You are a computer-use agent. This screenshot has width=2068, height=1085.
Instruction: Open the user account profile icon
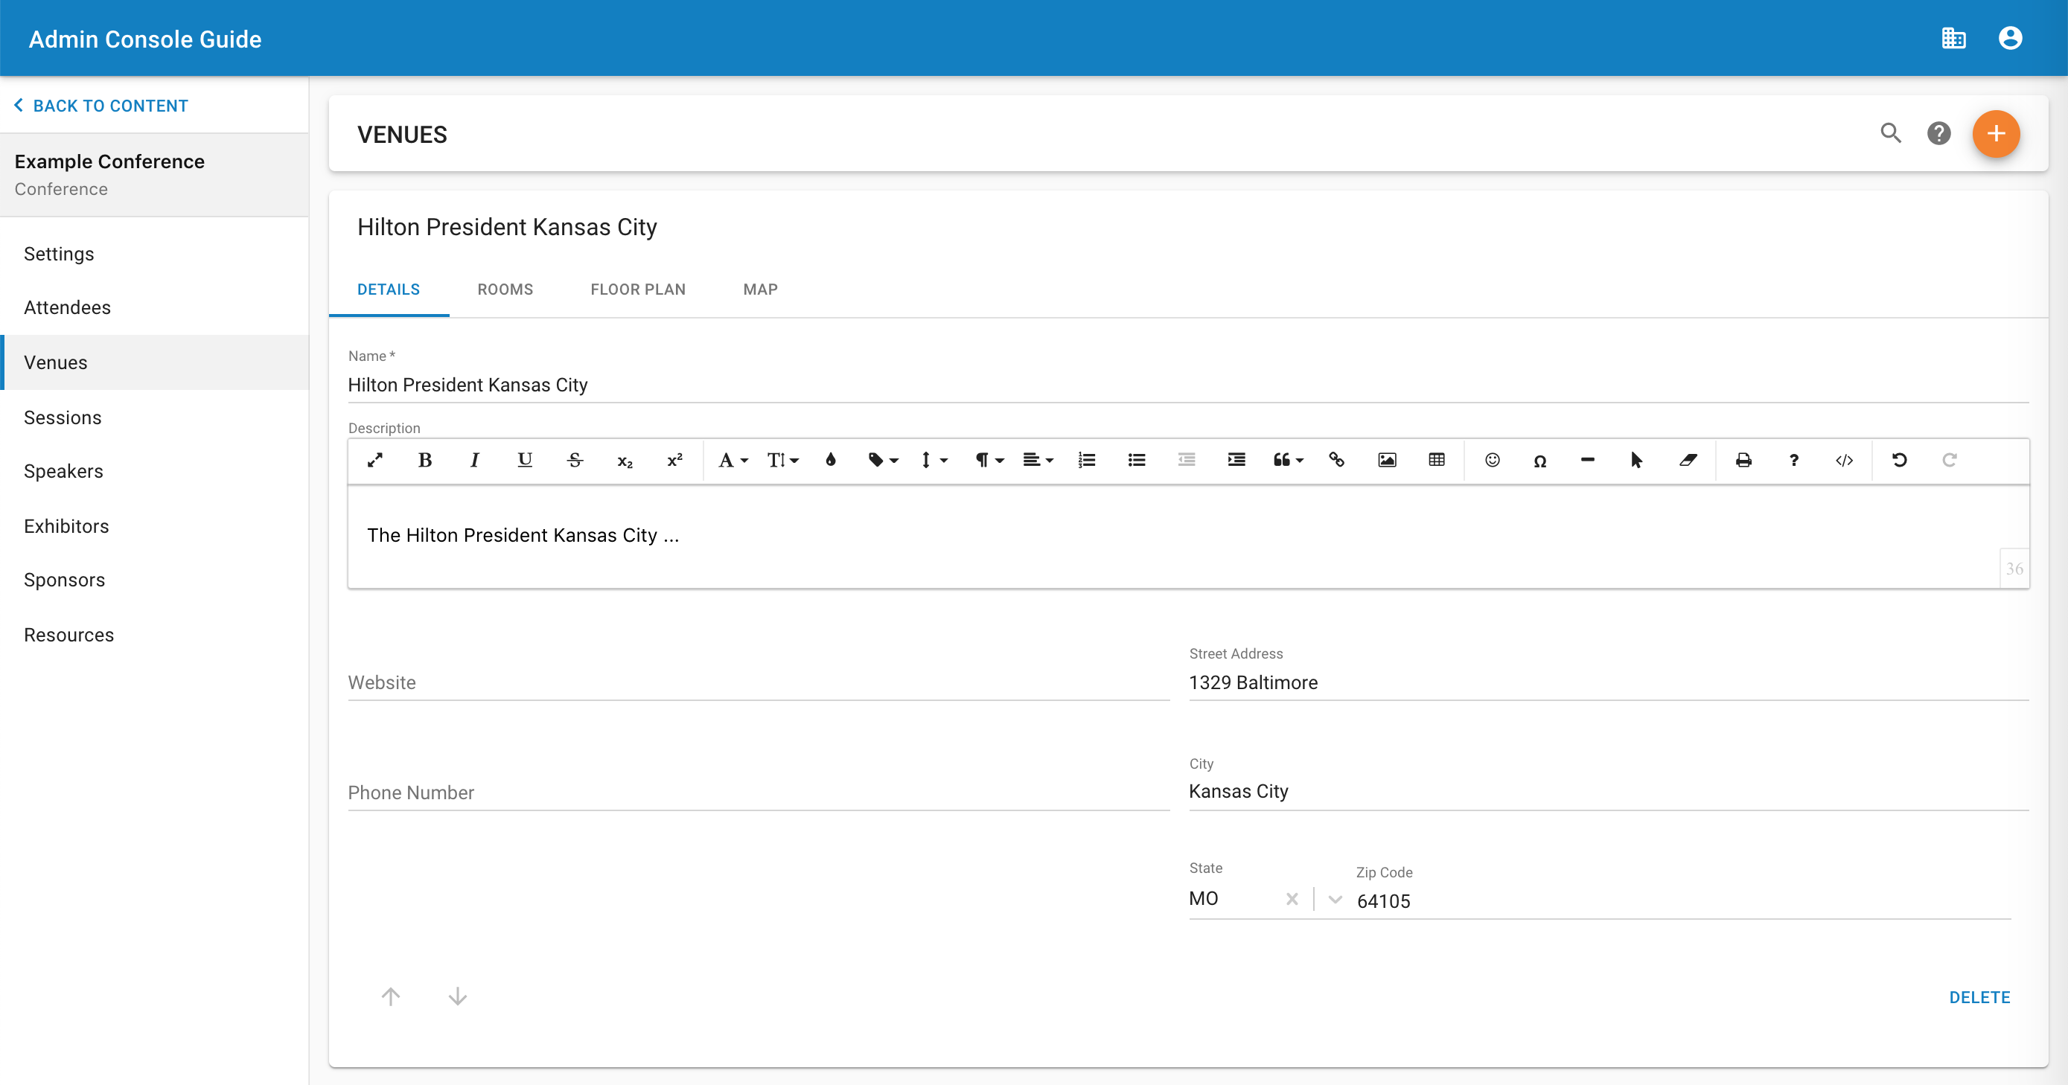point(2010,38)
